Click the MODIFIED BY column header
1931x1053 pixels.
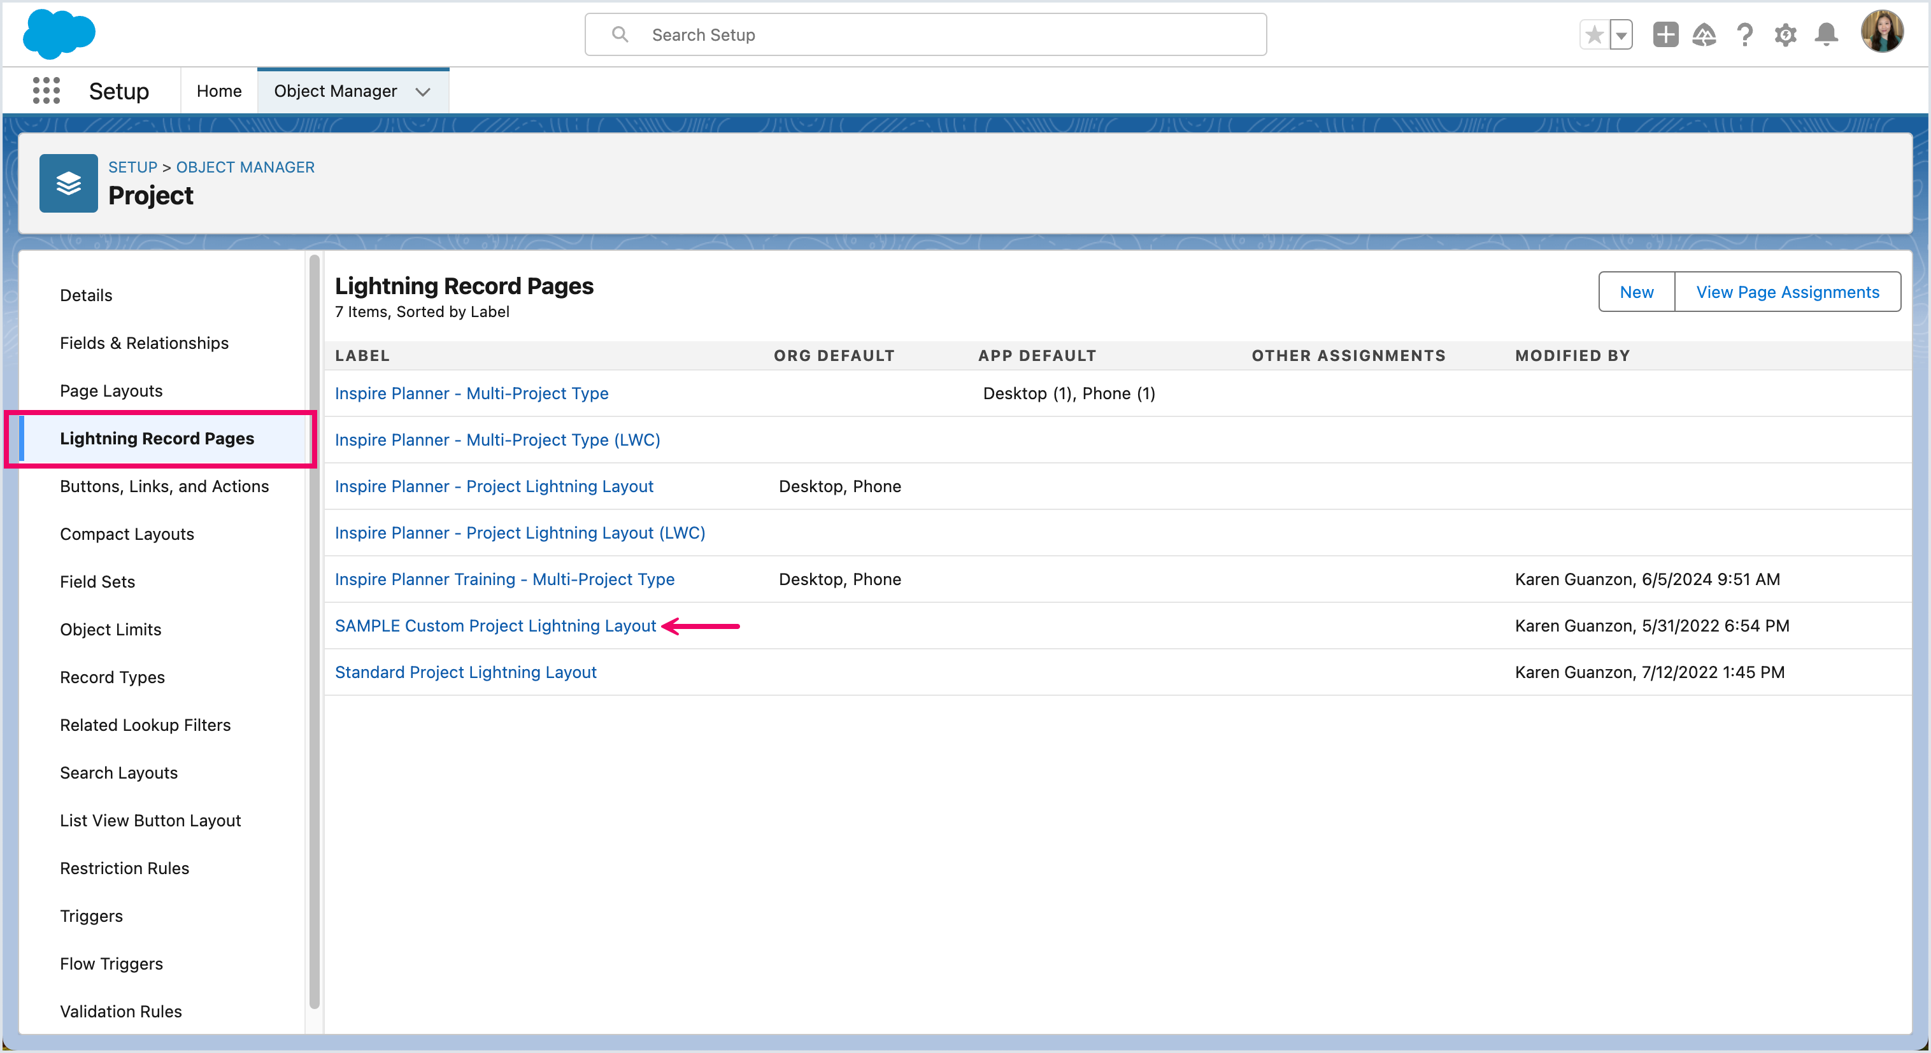[x=1572, y=356]
